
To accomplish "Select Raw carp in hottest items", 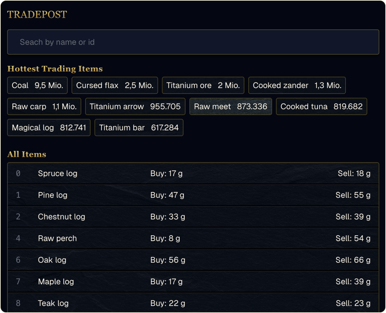I will (x=44, y=106).
